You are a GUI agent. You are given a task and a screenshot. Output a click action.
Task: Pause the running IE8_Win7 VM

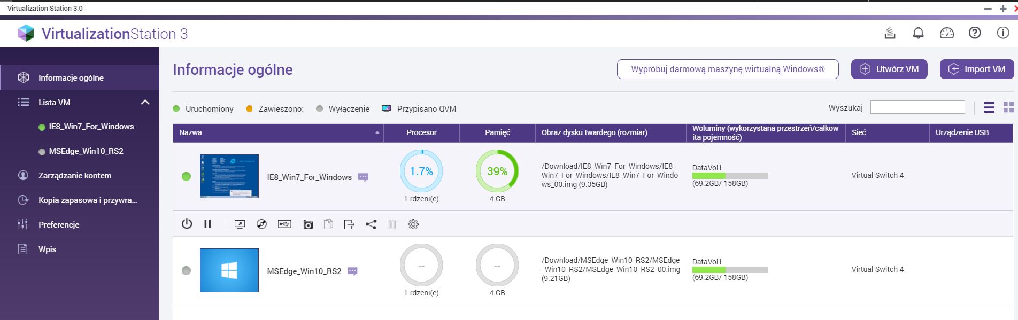pyautogui.click(x=207, y=224)
